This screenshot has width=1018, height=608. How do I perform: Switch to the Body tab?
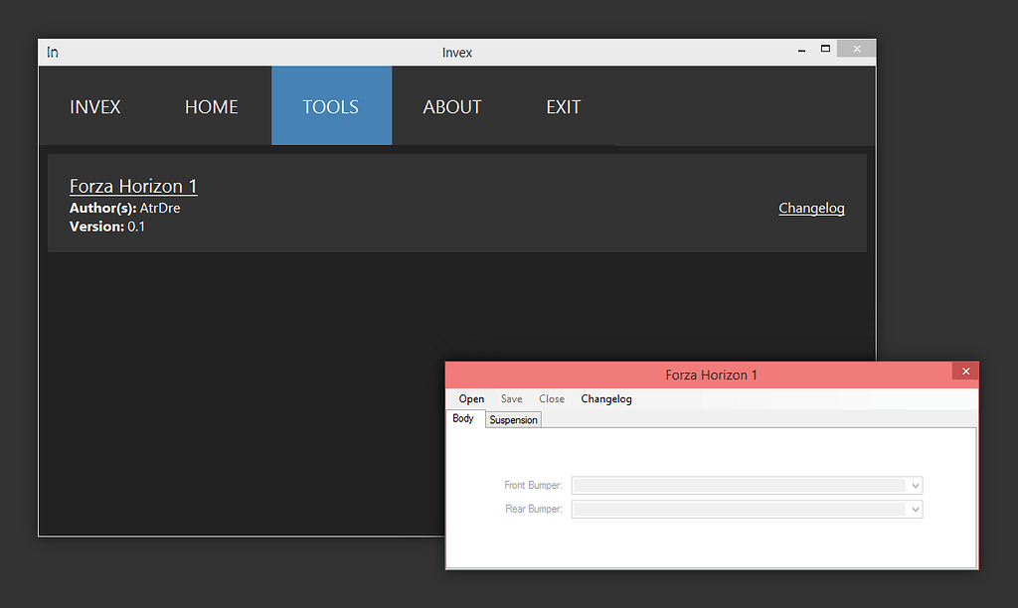(x=463, y=418)
